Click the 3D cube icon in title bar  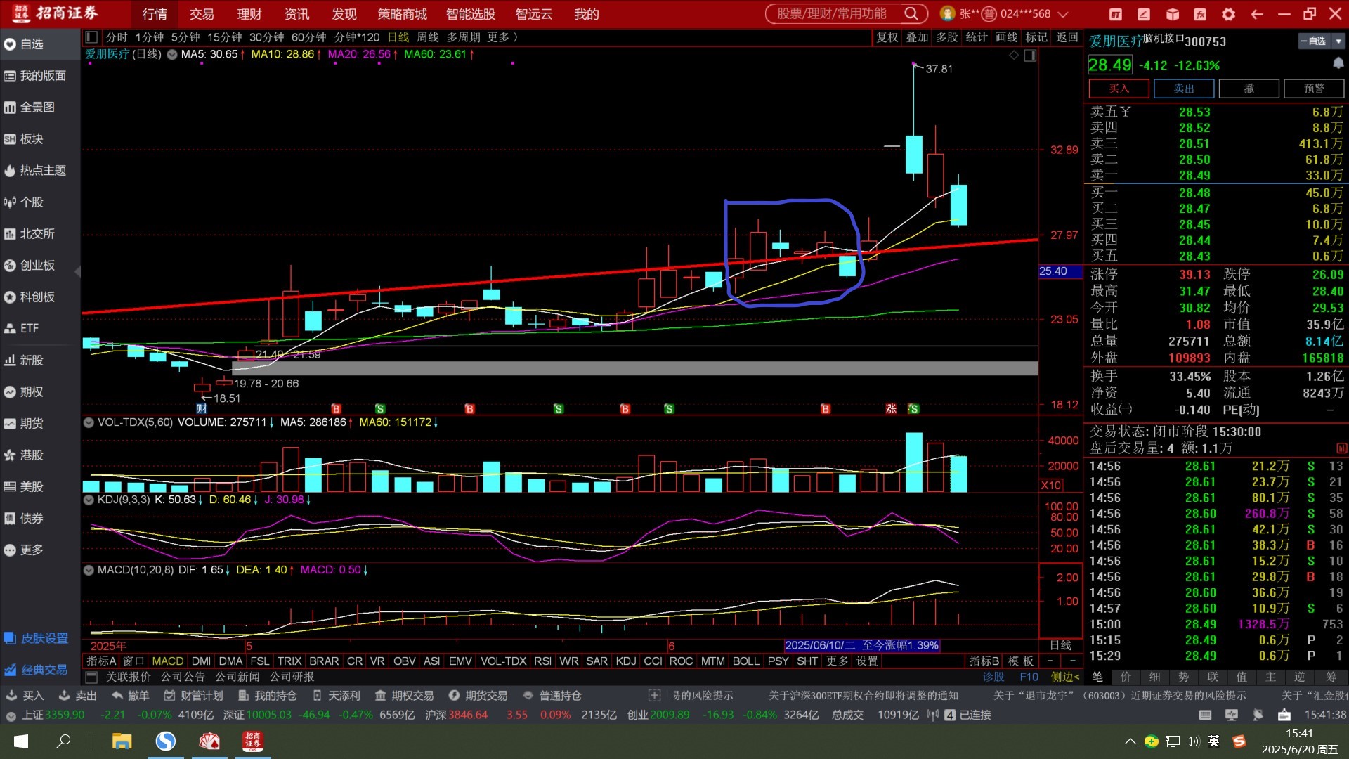tap(1172, 14)
